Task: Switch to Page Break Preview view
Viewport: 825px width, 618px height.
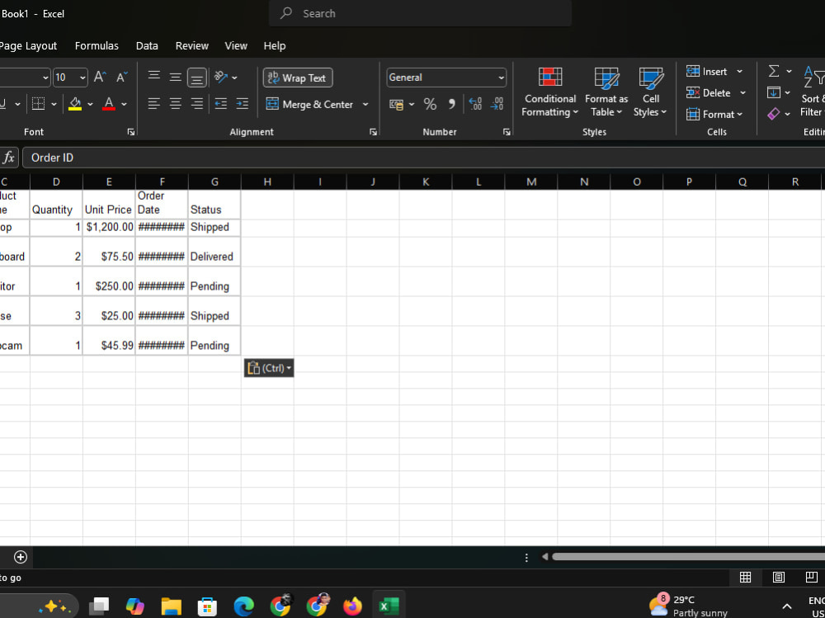Action: click(x=811, y=578)
